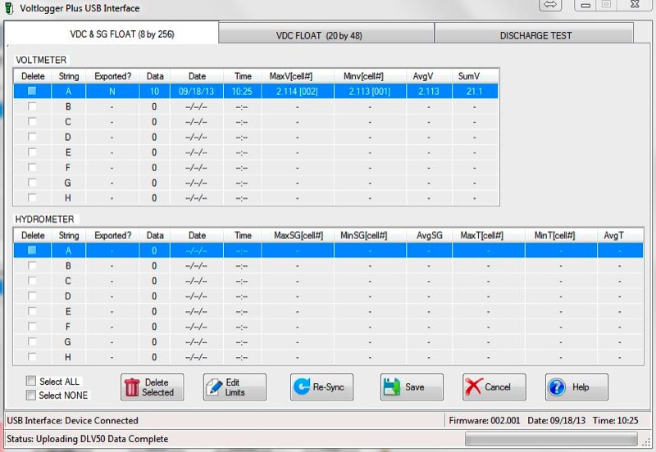The image size is (656, 452).
Task: Check Delete box for Voltmeter string A
Action: pos(33,92)
